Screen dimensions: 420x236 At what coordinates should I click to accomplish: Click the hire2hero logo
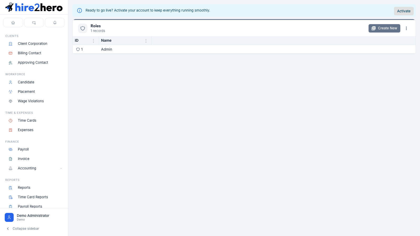pyautogui.click(x=34, y=7)
